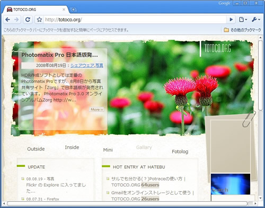
Task: Open the 08.07.31 Firefox update entry
Action: (42, 199)
